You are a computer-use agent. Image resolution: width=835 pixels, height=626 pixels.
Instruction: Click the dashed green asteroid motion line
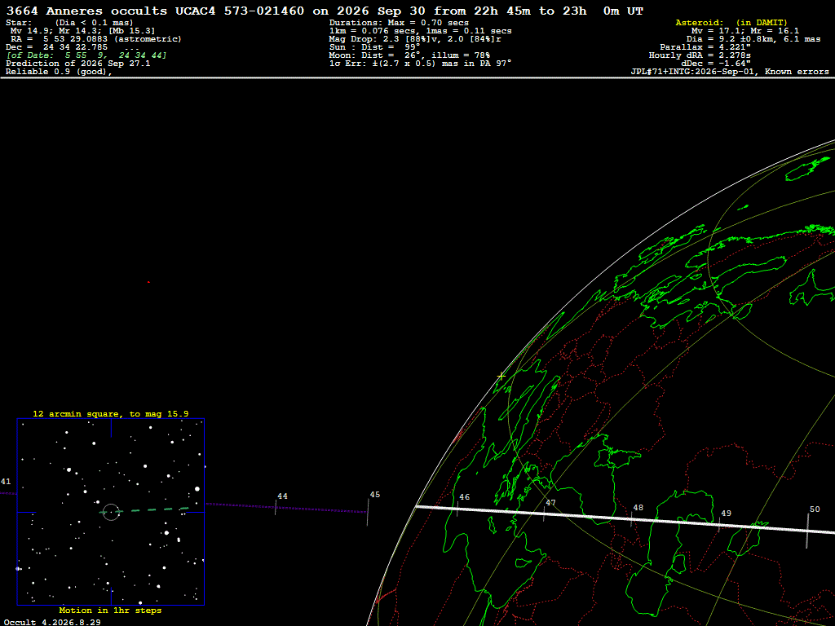pos(145,510)
